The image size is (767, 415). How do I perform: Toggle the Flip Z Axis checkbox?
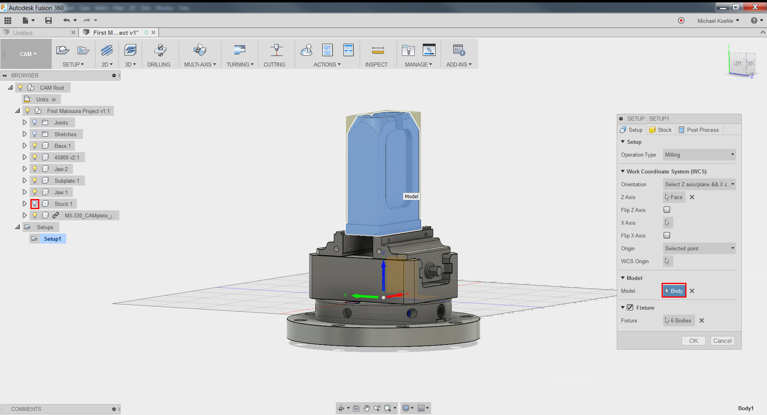pyautogui.click(x=667, y=210)
